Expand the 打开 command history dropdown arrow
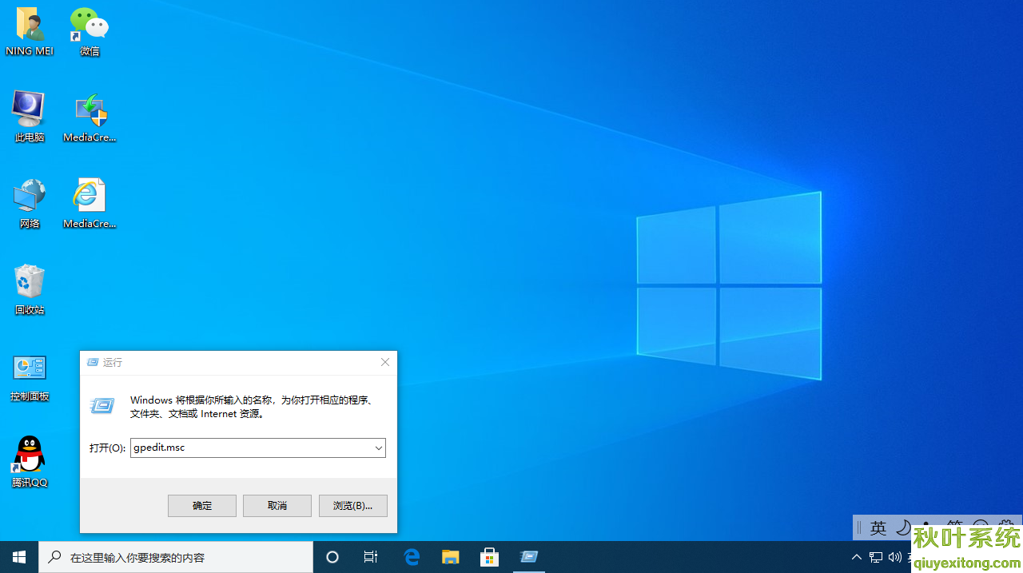This screenshot has width=1023, height=573. pos(378,448)
